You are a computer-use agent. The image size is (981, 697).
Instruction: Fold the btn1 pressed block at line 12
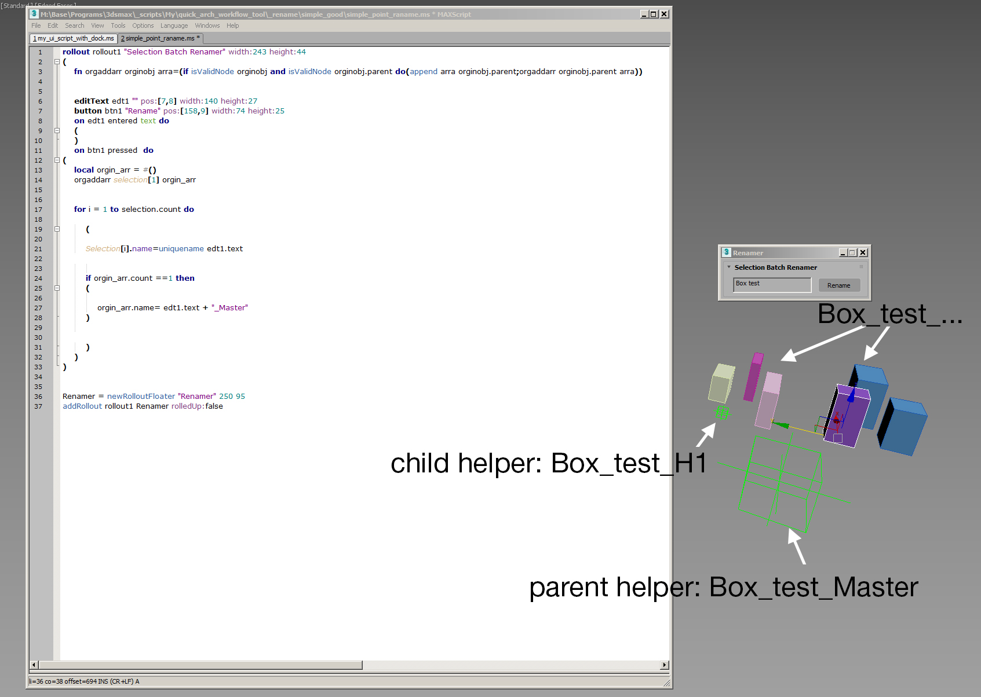coord(57,160)
